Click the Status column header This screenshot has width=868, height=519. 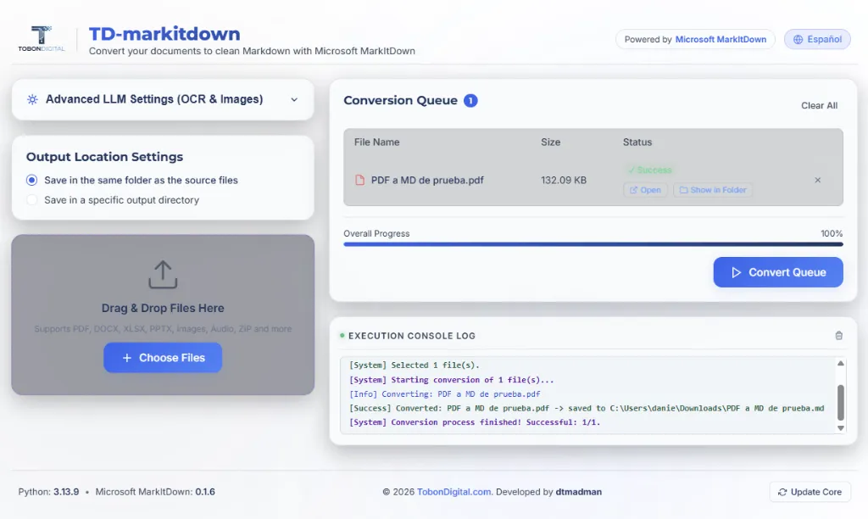(637, 142)
